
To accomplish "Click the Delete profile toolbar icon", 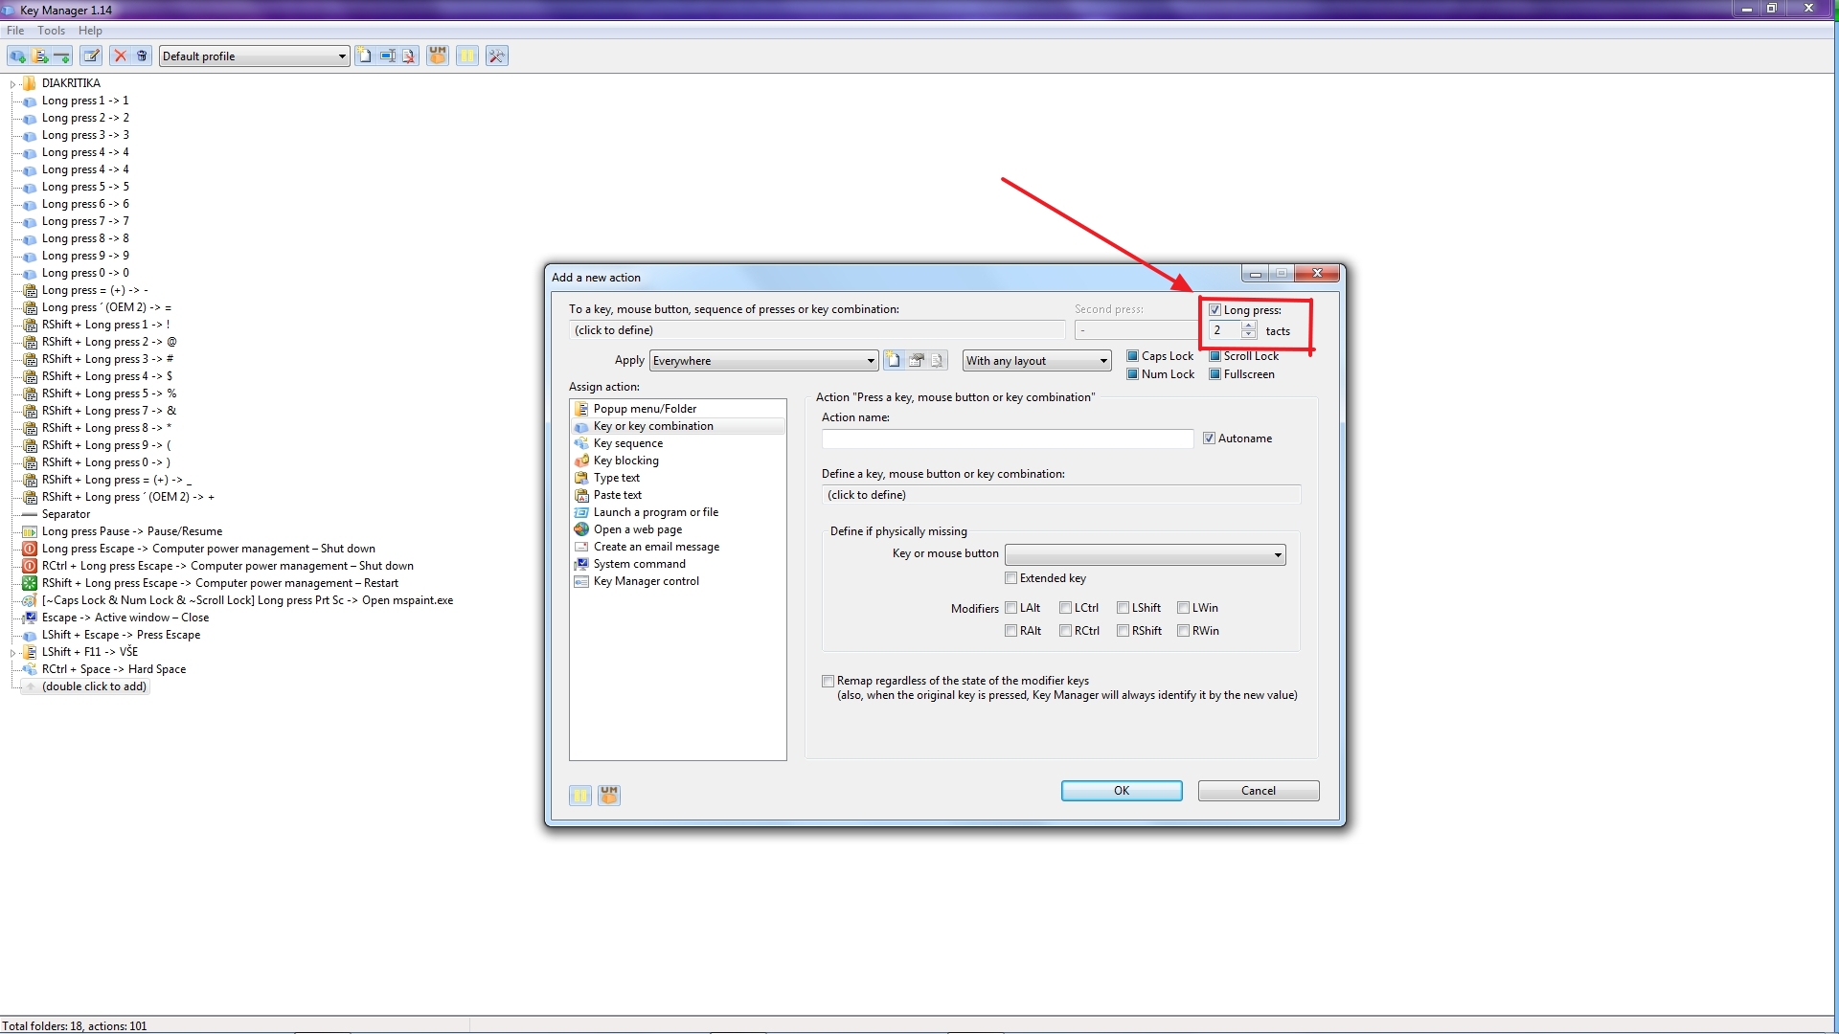I will point(409,56).
